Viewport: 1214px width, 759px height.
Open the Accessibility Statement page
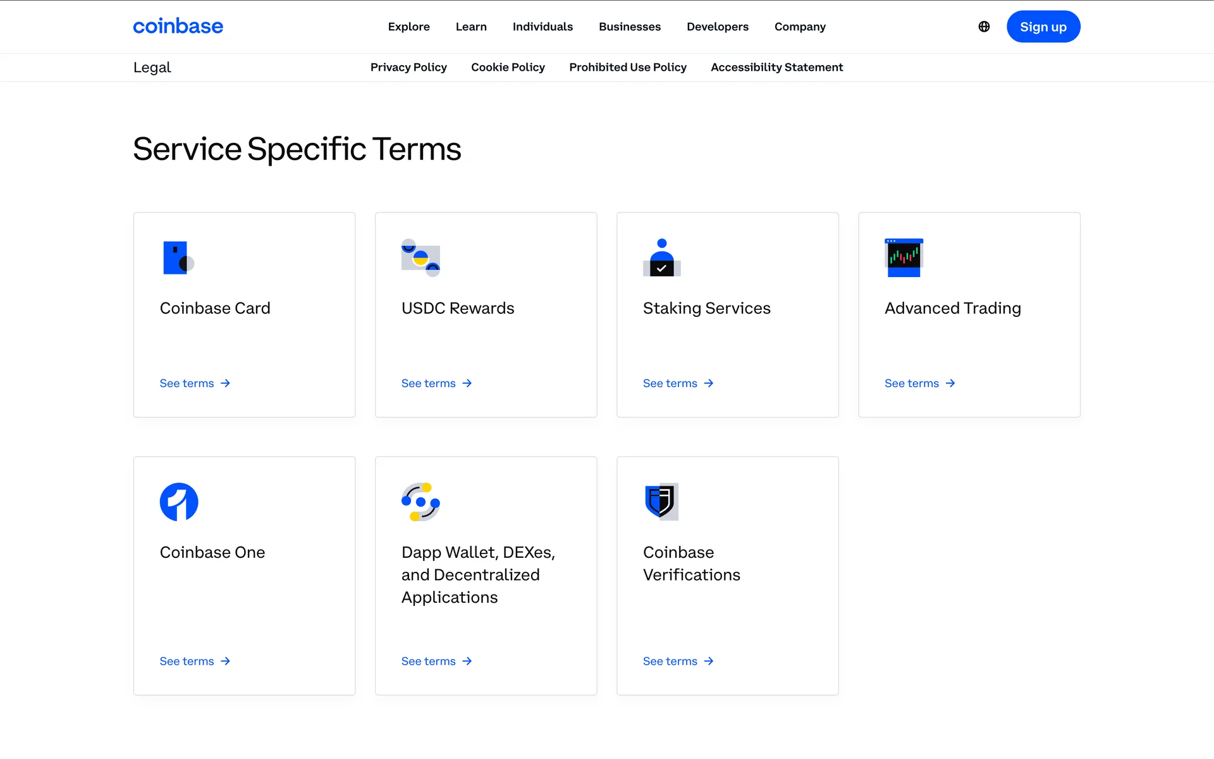click(776, 67)
